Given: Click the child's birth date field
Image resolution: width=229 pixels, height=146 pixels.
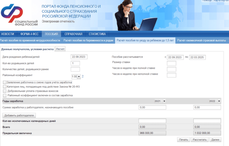Looking at the screenshot, I should 79,57.
